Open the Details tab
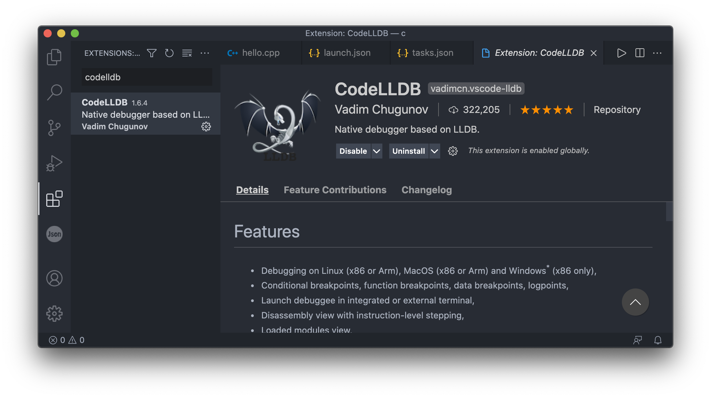 coord(252,190)
